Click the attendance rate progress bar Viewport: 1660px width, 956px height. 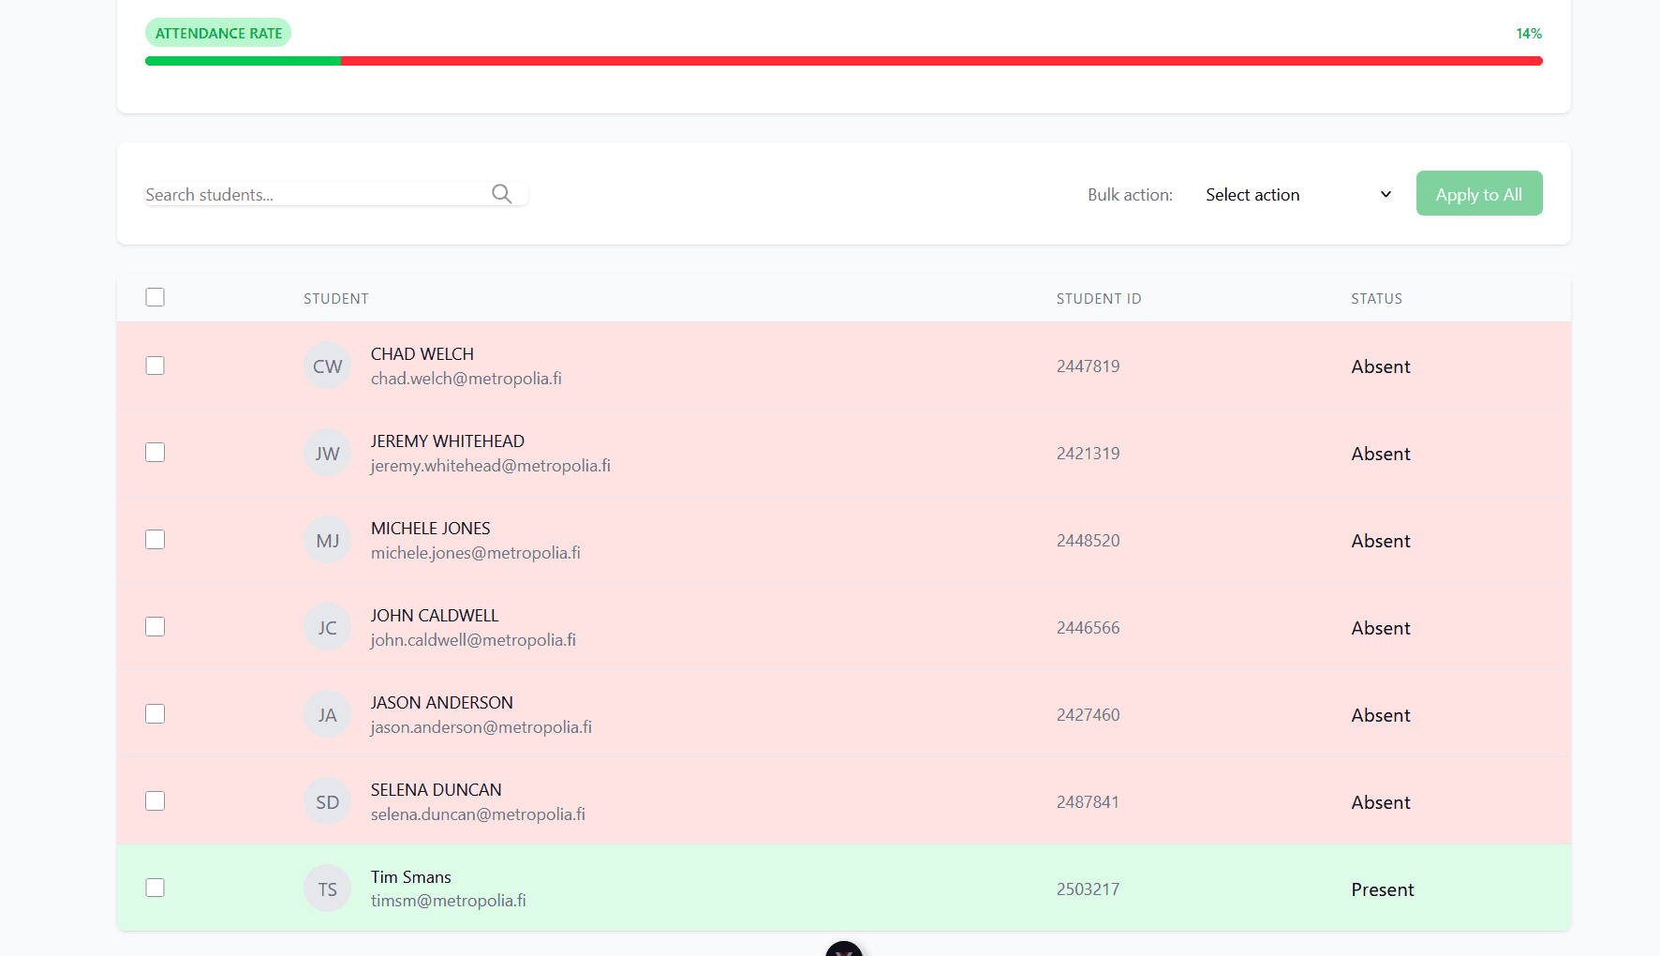click(x=843, y=61)
